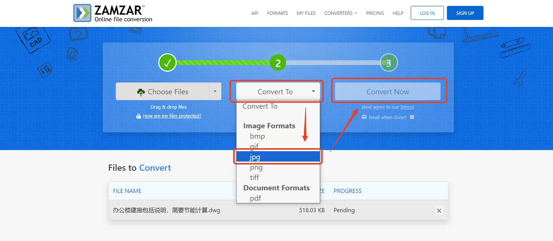Click the Pending status text
This screenshot has width=553, height=241.
[x=344, y=210]
